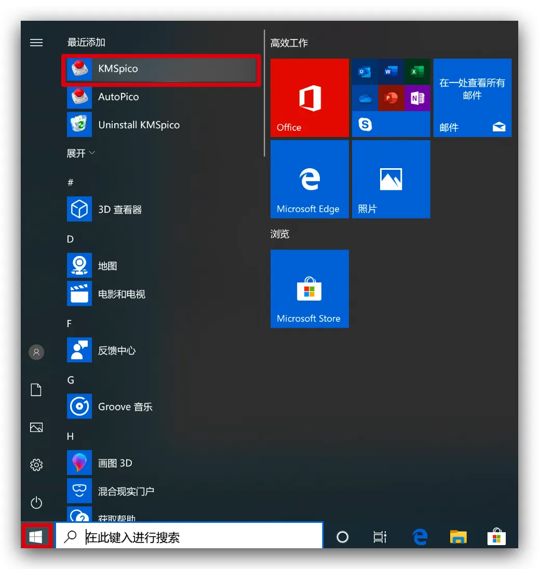Click the Windows Start button

tap(37, 536)
